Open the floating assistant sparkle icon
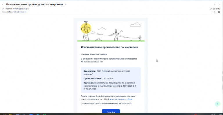This screenshot has height=115, width=223. coord(217,104)
